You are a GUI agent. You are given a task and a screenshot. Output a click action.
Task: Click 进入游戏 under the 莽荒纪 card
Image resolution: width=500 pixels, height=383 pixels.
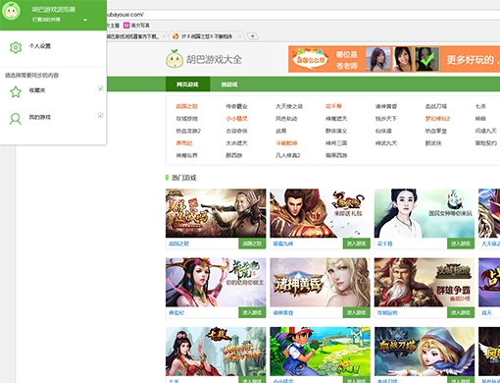pyautogui.click(x=252, y=312)
